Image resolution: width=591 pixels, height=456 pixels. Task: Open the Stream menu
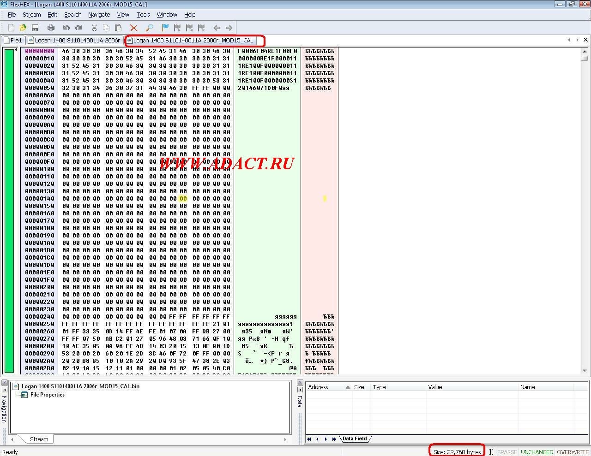(x=32, y=14)
